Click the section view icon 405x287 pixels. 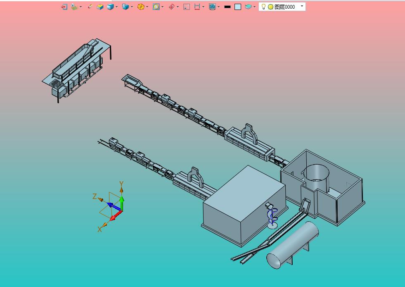[156, 7]
